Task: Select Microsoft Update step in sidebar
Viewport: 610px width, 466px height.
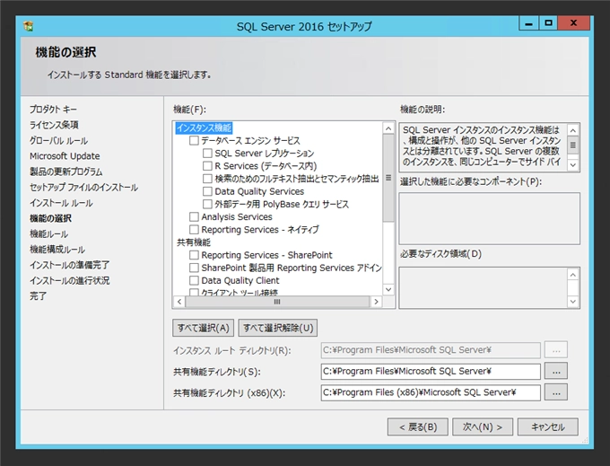Action: [x=65, y=156]
